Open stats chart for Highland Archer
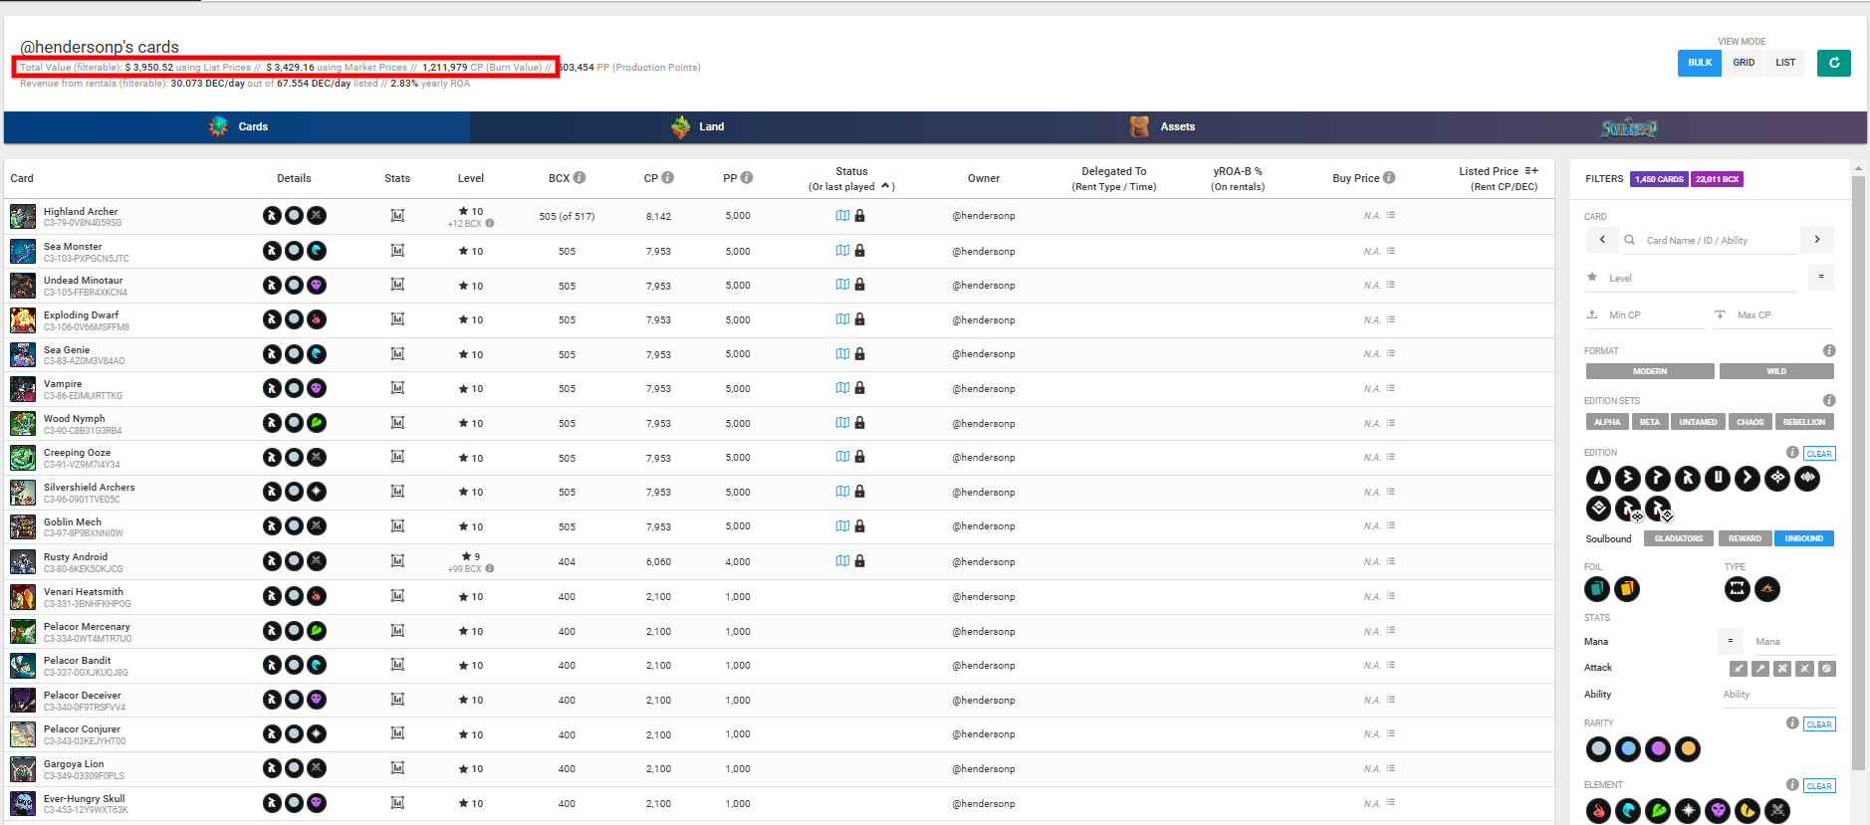This screenshot has width=1870, height=825. [397, 216]
